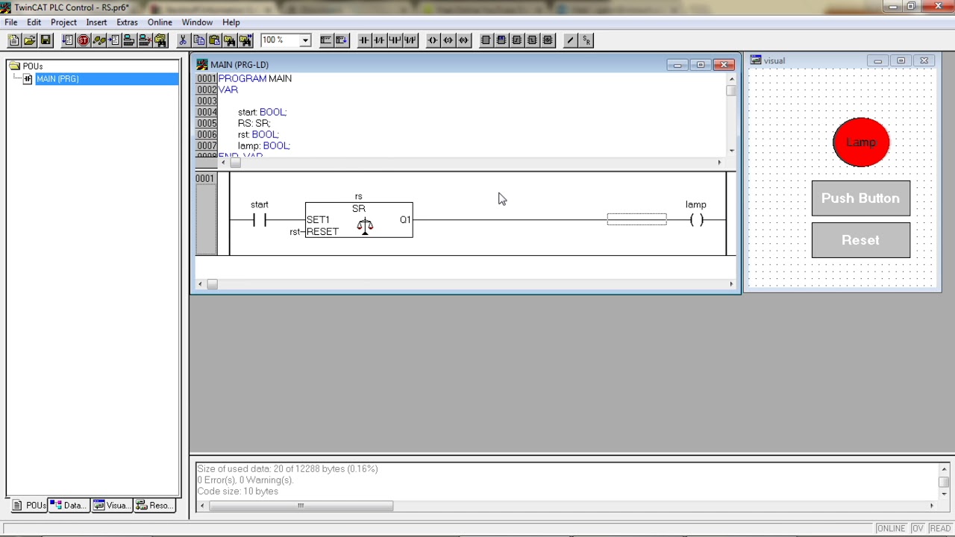Screen dimensions: 955x537
Task: Open the File menu
Action: coord(11,22)
